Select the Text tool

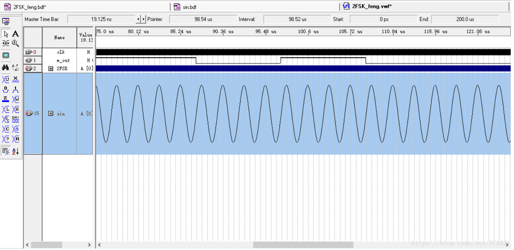(x=16, y=34)
